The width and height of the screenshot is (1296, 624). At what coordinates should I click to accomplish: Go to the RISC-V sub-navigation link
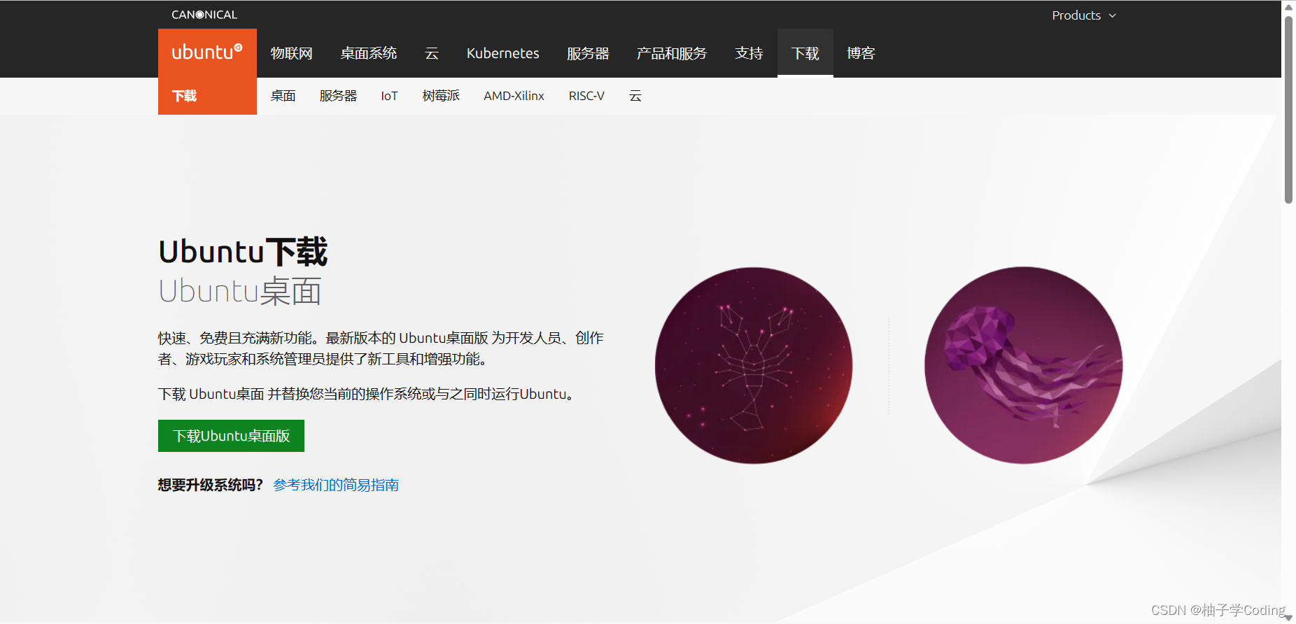586,96
